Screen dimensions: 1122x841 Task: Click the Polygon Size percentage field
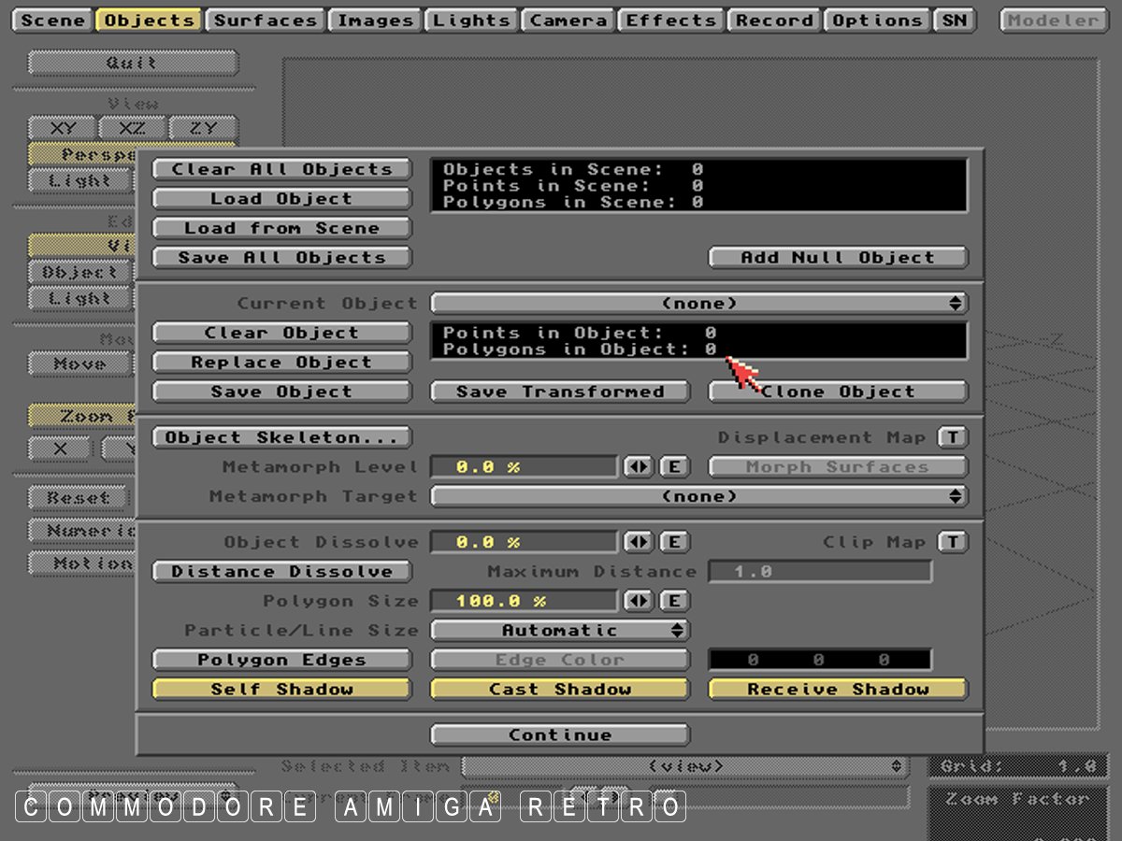(x=524, y=601)
